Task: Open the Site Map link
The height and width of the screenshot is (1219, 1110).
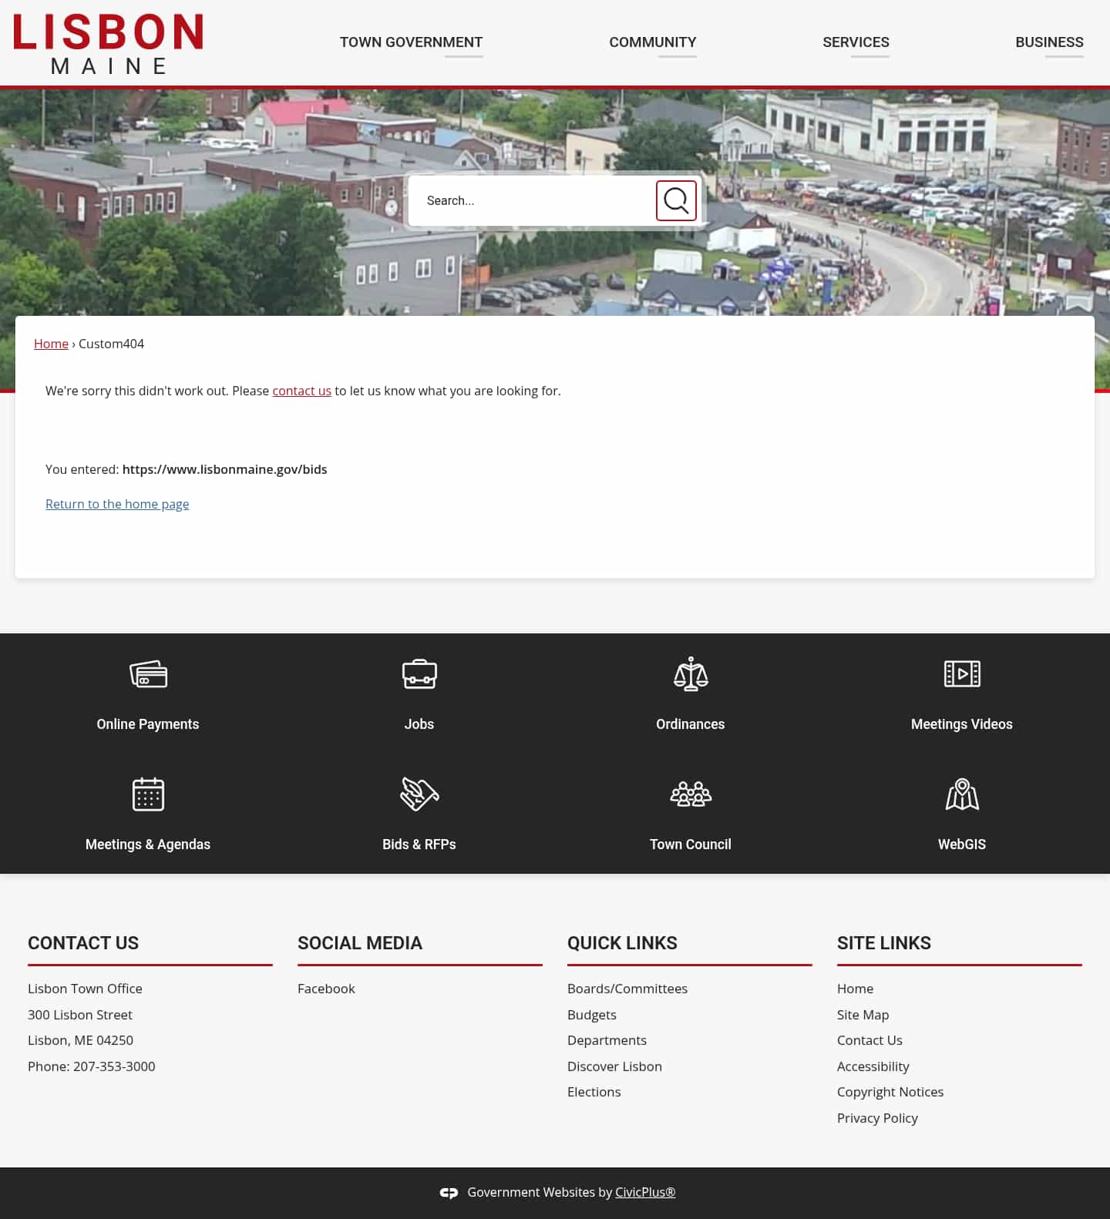Action: pos(863,1015)
